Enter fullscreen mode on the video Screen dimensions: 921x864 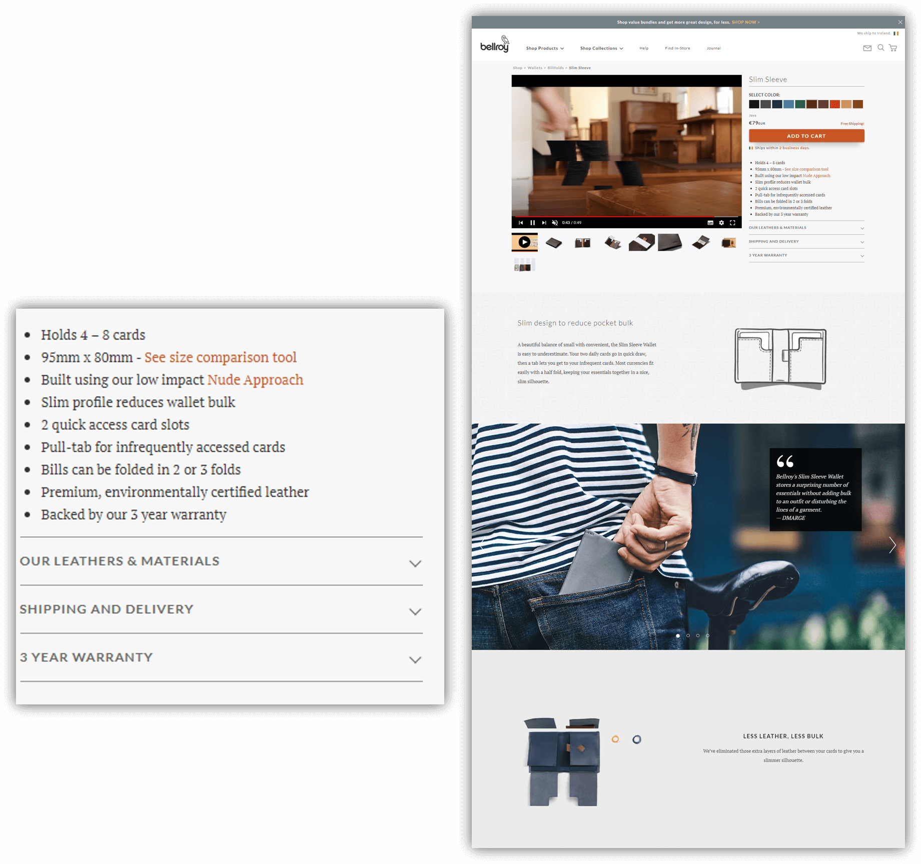[x=732, y=223]
